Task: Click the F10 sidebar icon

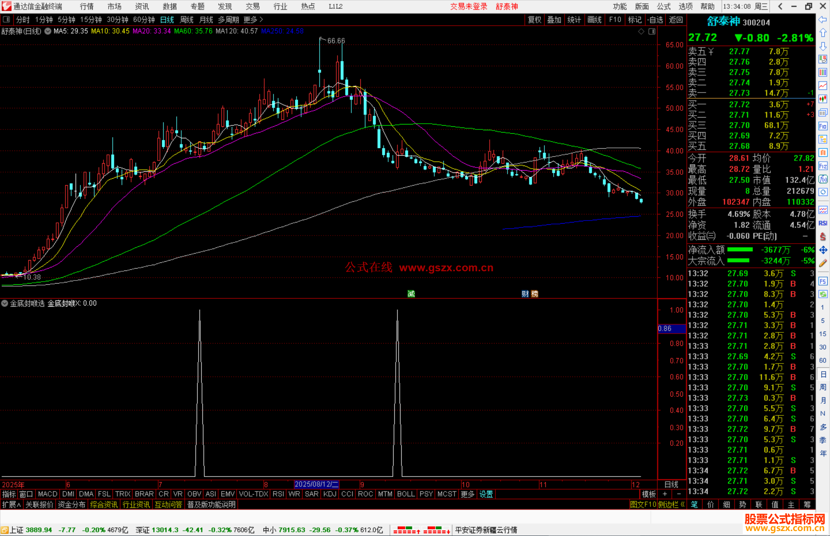Action: pyautogui.click(x=823, y=126)
